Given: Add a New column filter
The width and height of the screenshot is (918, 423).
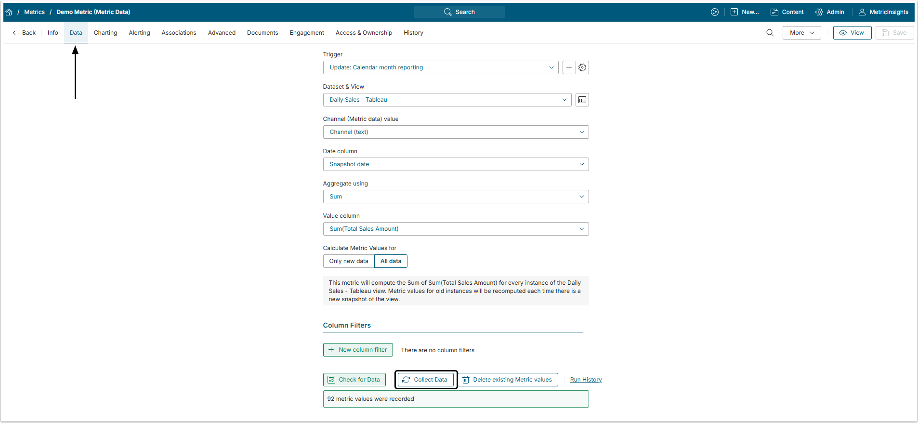Looking at the screenshot, I should [x=358, y=350].
